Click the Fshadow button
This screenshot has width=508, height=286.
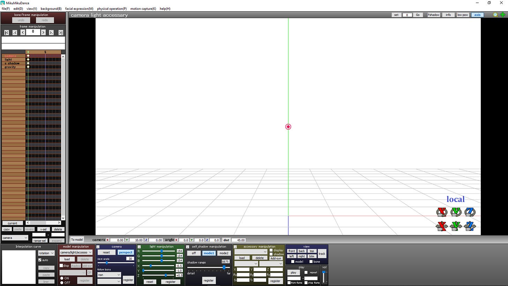[x=434, y=15]
